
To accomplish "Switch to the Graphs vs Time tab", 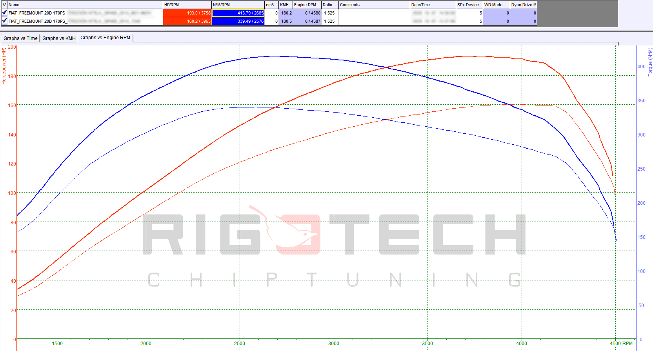I will click(x=20, y=38).
